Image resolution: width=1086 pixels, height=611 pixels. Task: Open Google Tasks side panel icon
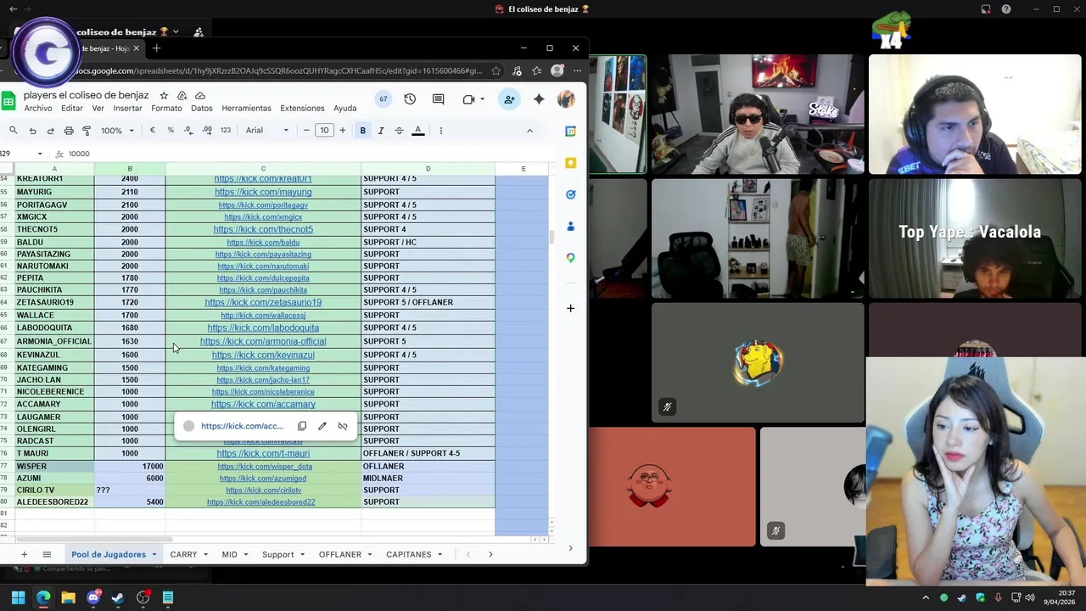point(571,194)
